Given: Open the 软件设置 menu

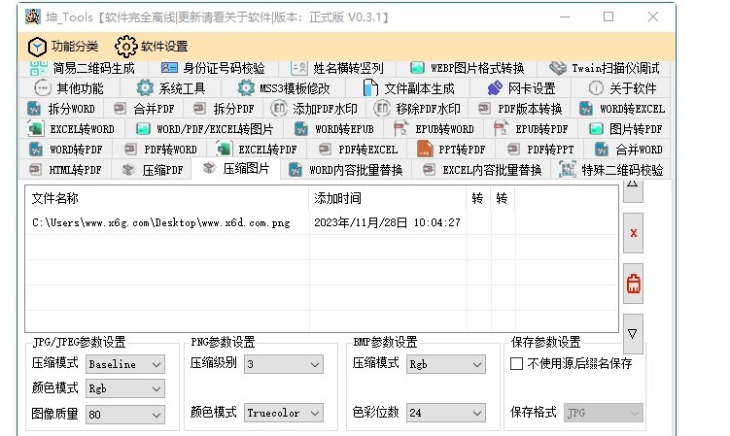Looking at the screenshot, I should pyautogui.click(x=152, y=47).
